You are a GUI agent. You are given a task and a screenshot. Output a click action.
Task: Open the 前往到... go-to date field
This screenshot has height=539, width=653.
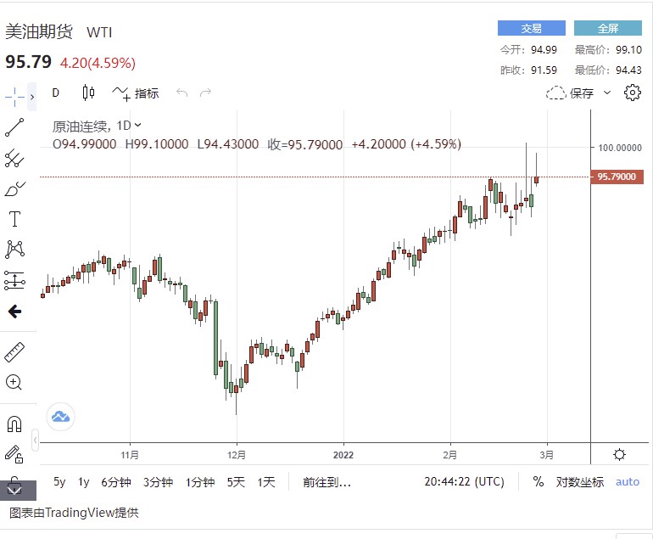tap(326, 481)
